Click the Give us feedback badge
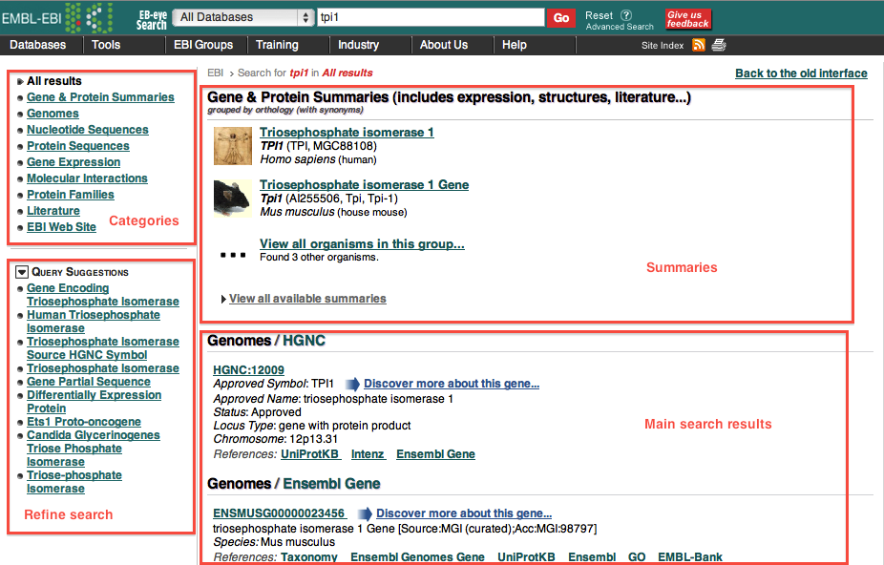884x565 pixels. [688, 19]
